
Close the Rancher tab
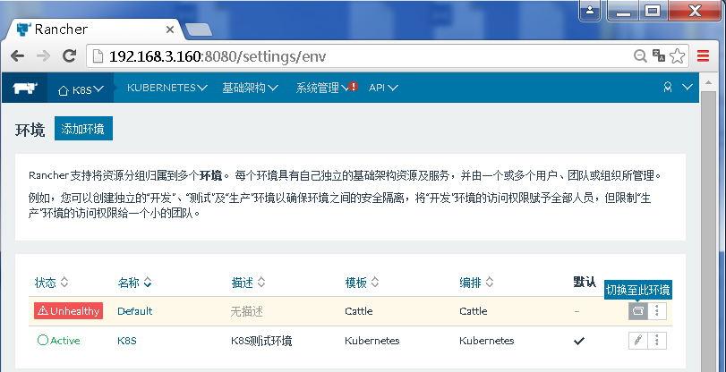(x=170, y=30)
